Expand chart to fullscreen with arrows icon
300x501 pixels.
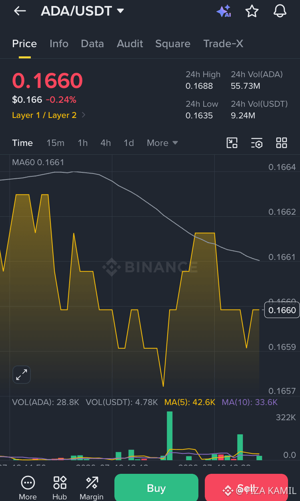click(x=22, y=375)
